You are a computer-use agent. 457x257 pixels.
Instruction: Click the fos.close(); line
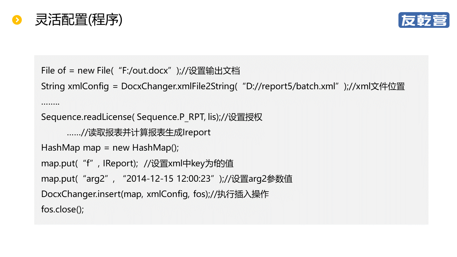coord(62,209)
